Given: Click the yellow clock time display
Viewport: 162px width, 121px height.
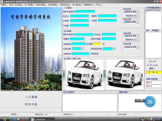Looking at the screenshot, I should [154, 72].
